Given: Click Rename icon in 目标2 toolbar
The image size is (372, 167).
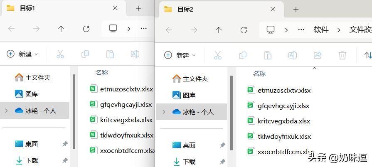Looking at the screenshot, I should (293, 55).
